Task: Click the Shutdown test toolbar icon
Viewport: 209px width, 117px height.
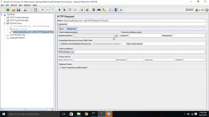Action: click(x=75, y=10)
